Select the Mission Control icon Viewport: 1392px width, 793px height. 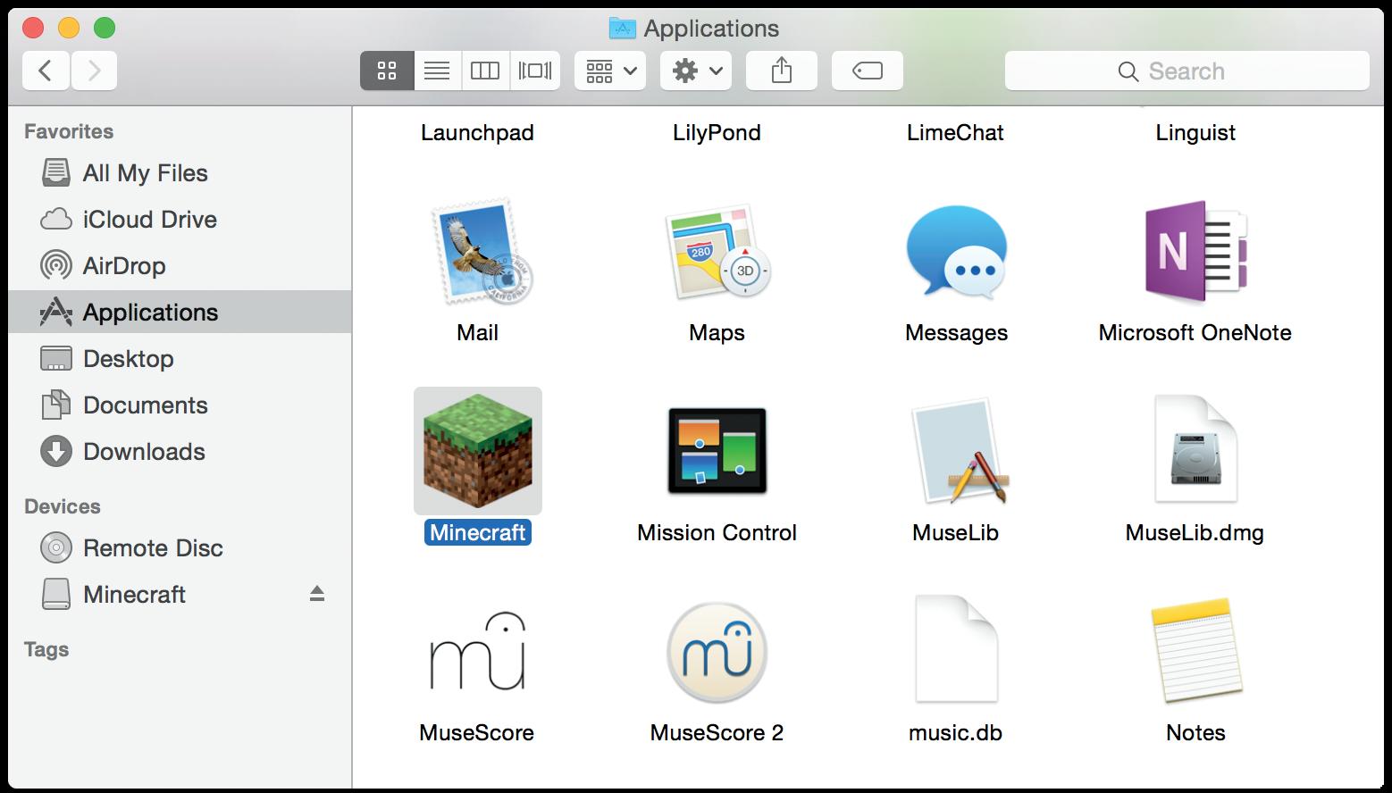[717, 450]
